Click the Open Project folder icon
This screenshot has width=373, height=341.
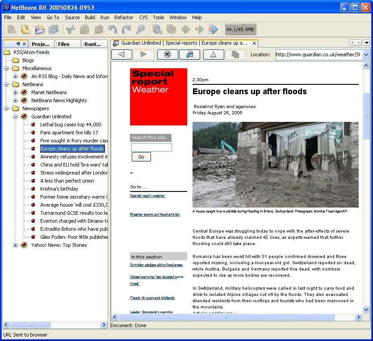[39, 29]
